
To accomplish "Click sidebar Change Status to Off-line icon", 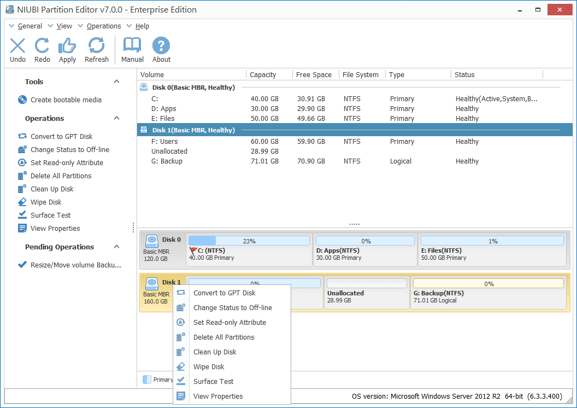I will [22, 149].
